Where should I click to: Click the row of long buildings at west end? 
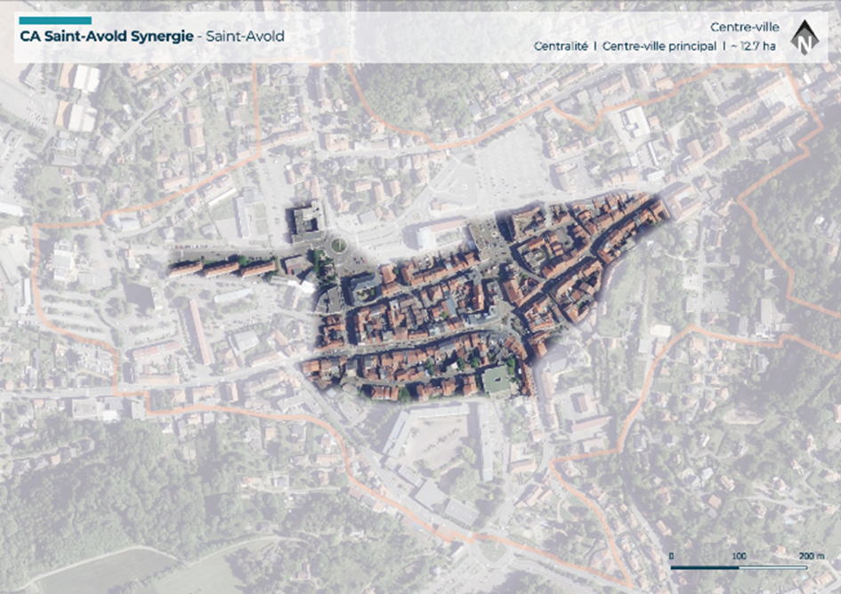pyautogui.click(x=222, y=268)
